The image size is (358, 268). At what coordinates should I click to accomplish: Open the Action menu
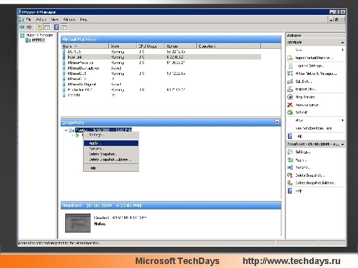[41, 19]
